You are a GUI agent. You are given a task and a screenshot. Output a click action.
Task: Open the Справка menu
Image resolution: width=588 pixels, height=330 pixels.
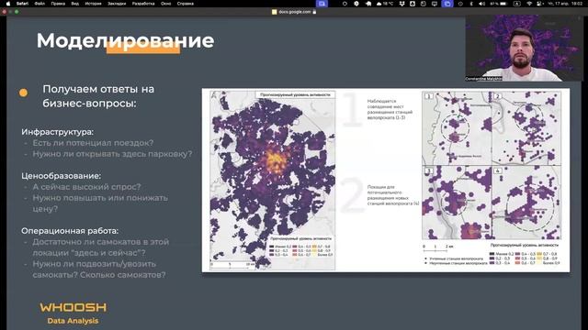coord(186,4)
